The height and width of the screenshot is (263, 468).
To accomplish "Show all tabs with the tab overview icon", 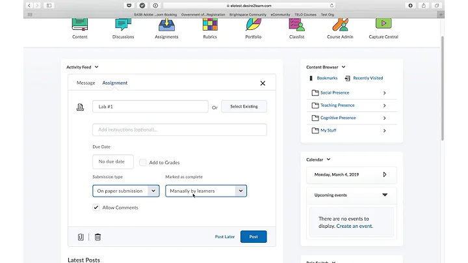I will pos(437,5).
